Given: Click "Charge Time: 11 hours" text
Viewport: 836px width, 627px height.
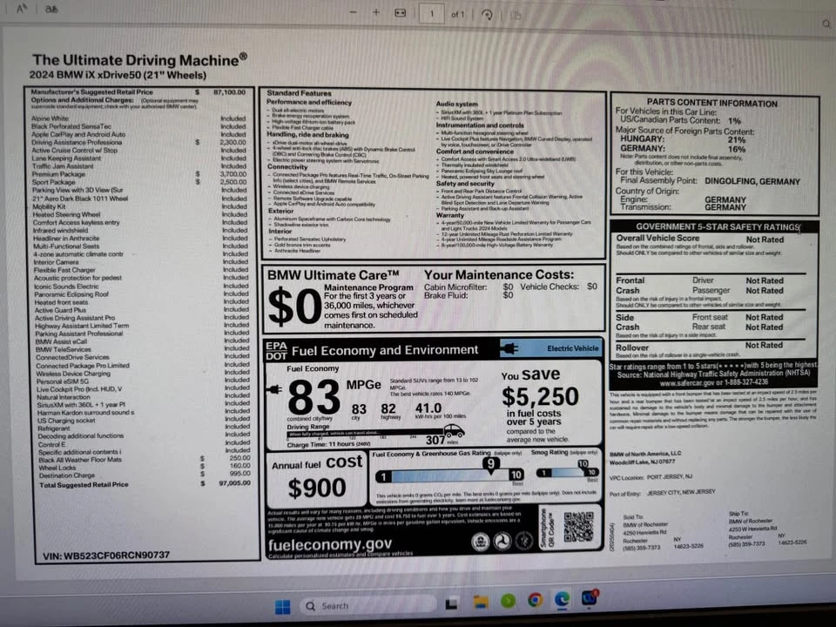Looking at the screenshot, I should click(328, 443).
